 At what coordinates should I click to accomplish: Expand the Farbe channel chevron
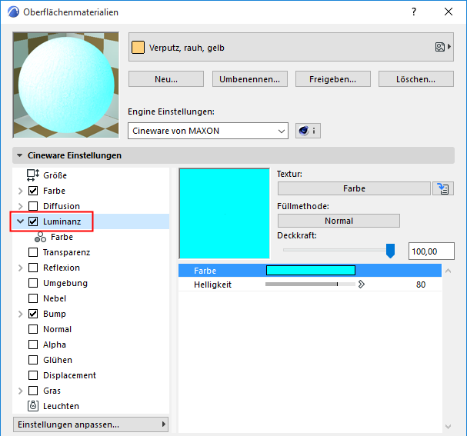click(x=20, y=191)
